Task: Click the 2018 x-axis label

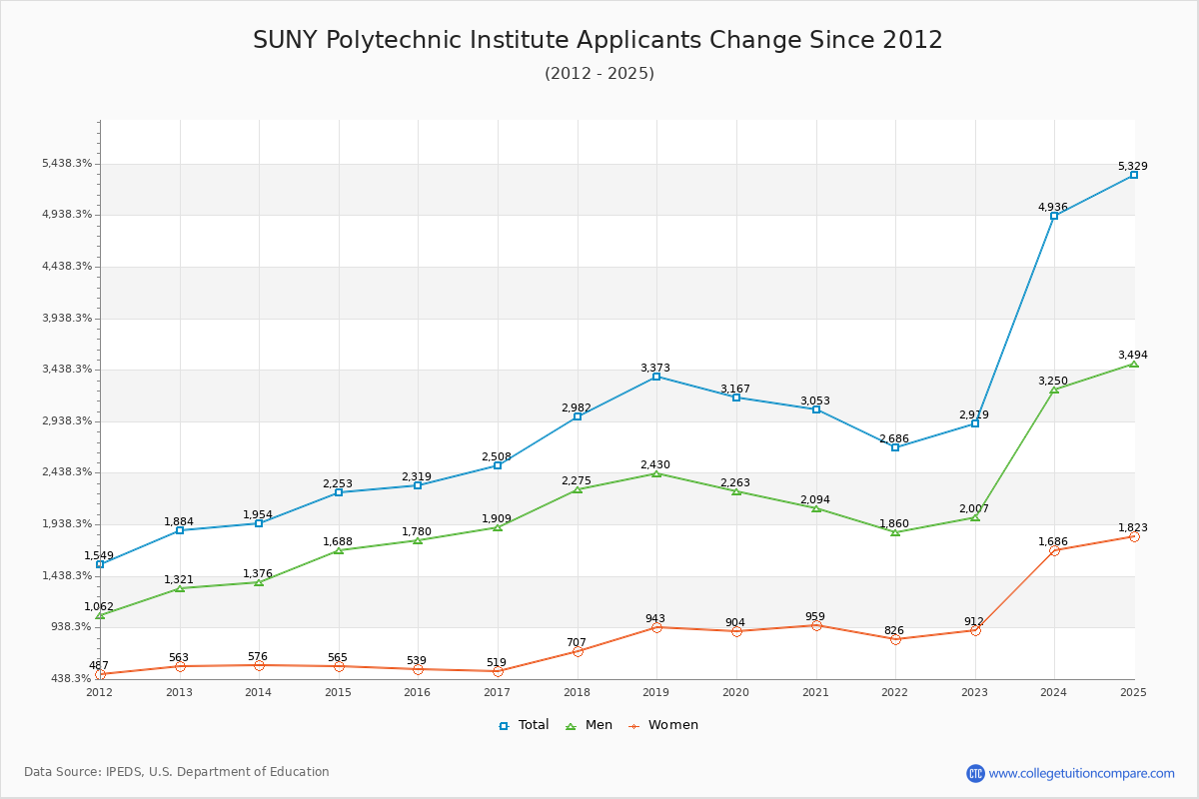Action: pos(578,692)
